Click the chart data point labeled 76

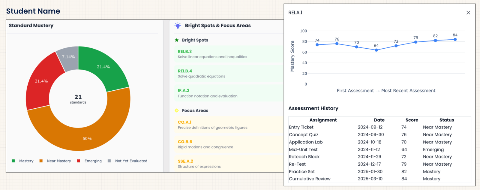coord(337,44)
